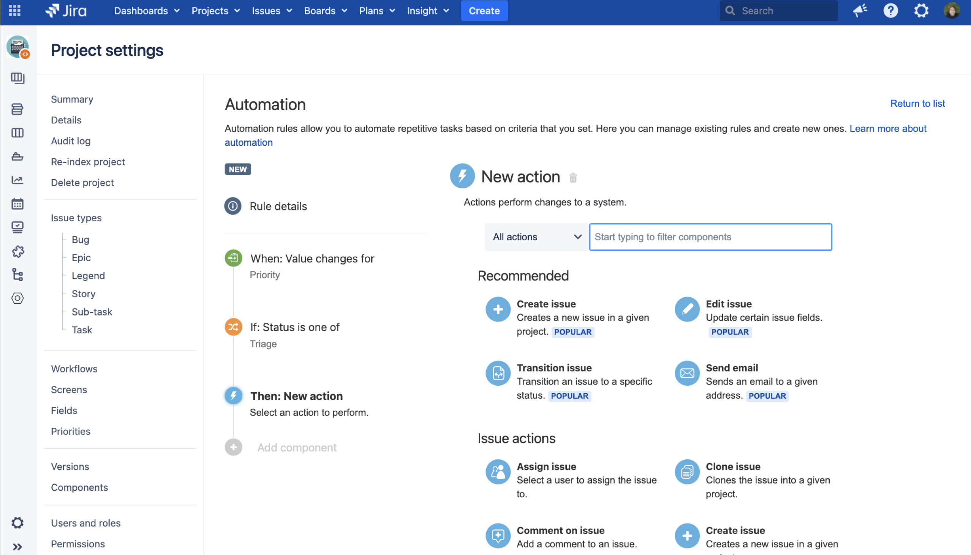Screen dimensions: 971x555
Task: Open the Insight dropdown menu
Action: tap(427, 11)
